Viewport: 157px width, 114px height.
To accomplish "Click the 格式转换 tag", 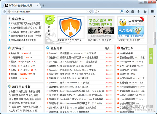I will (25, 103).
